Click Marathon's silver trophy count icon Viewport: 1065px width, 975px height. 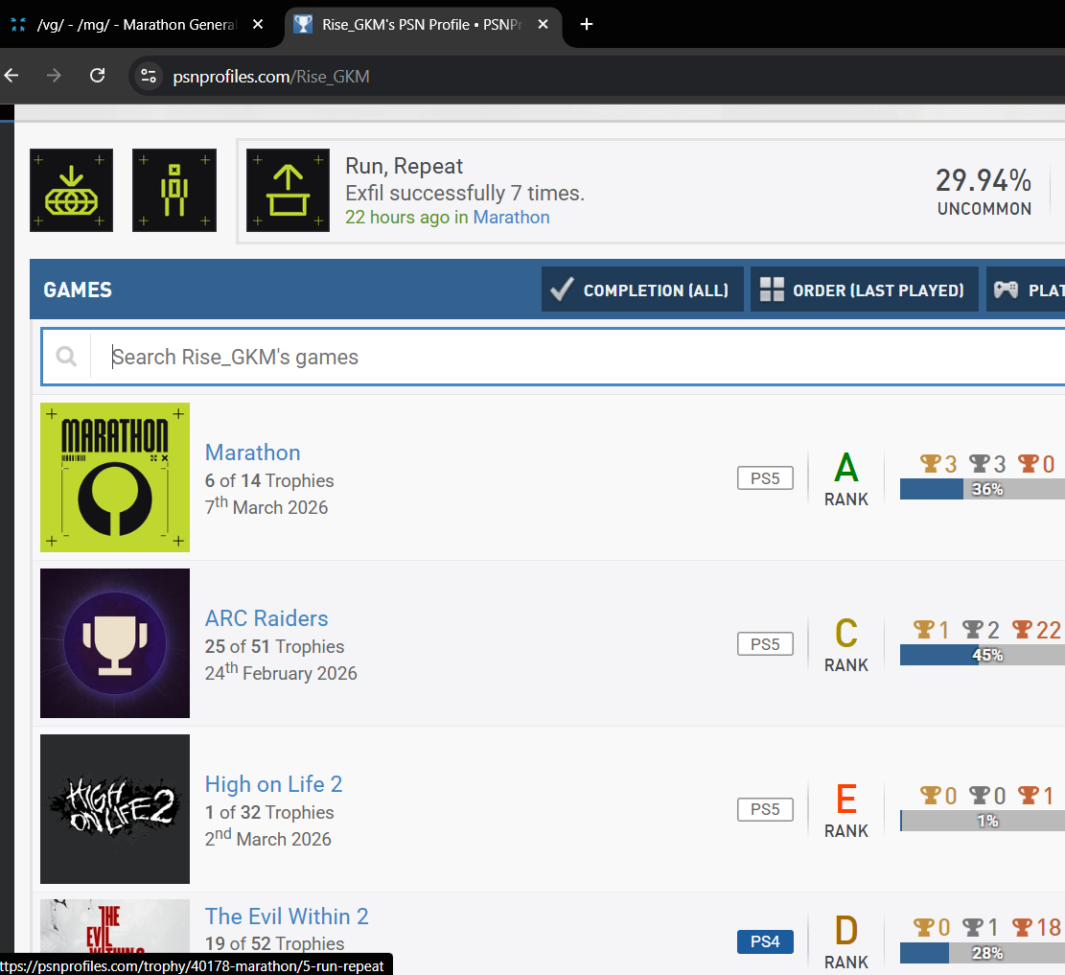tap(979, 463)
